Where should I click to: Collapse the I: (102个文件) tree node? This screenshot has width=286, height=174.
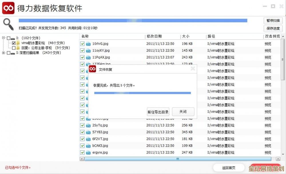(3, 38)
